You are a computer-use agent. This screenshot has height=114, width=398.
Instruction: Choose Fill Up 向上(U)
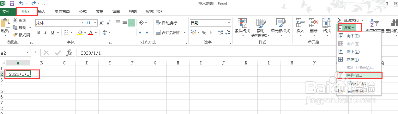point(359,51)
